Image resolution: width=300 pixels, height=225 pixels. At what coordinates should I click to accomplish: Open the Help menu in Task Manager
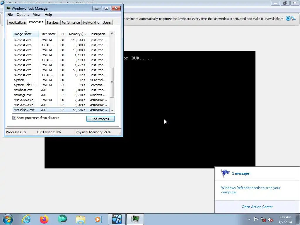click(x=48, y=15)
